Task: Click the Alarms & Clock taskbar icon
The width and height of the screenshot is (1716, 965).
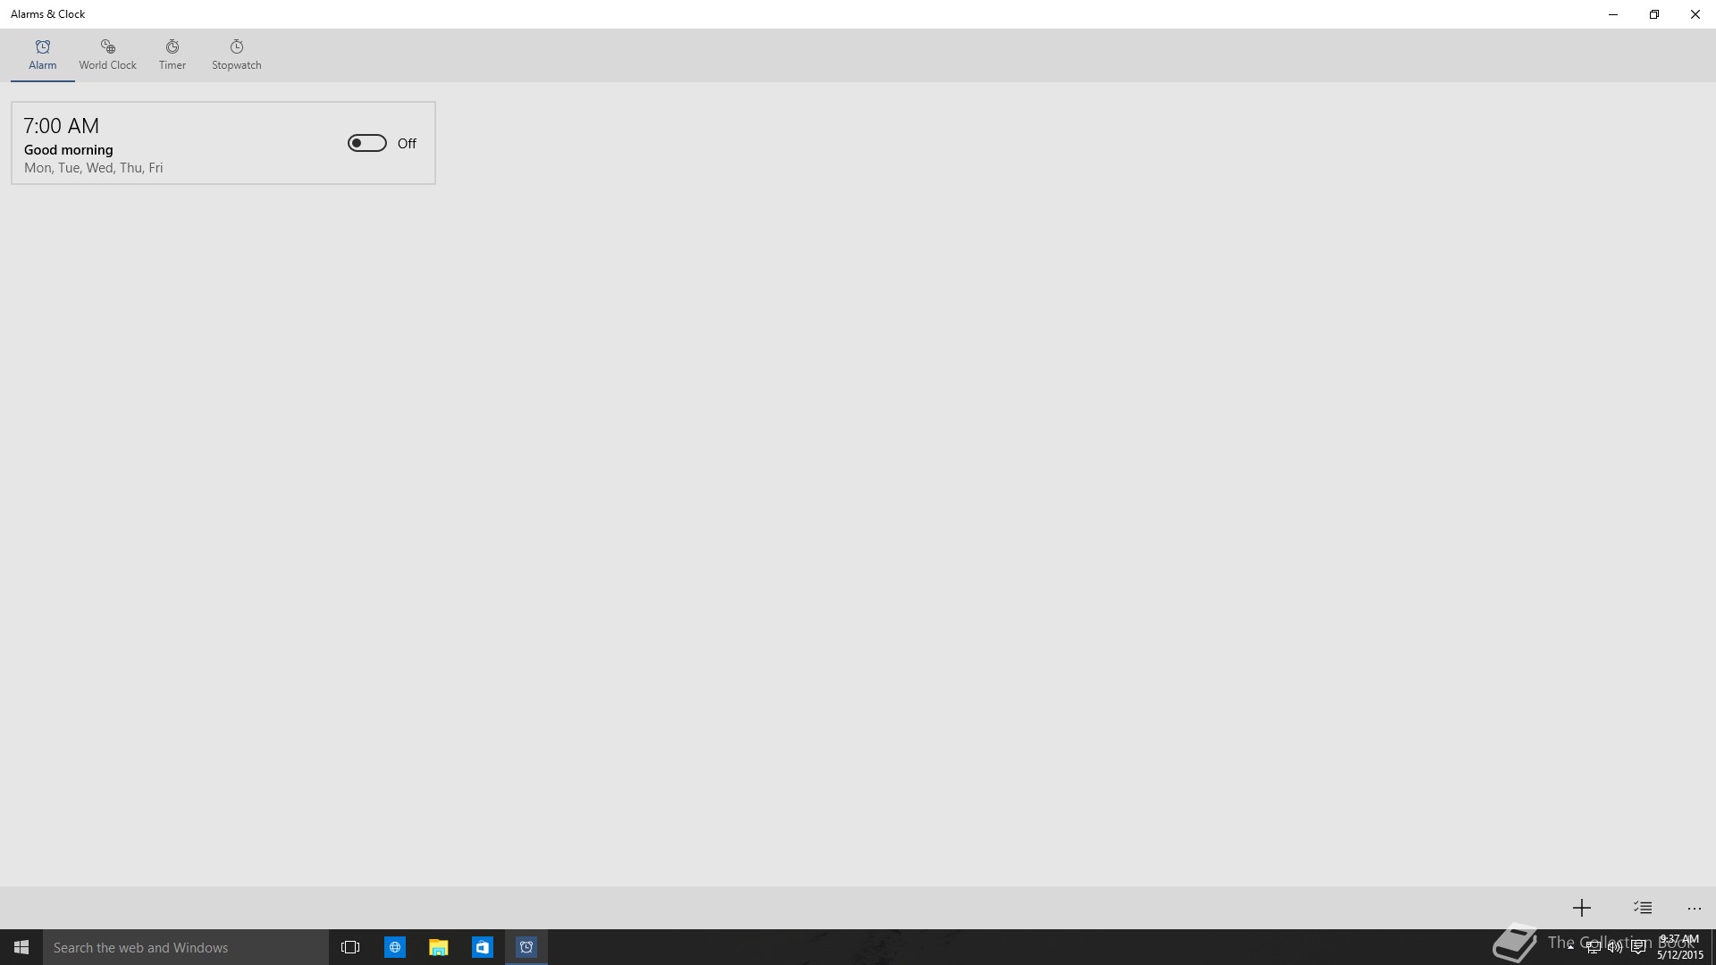Action: point(526,947)
